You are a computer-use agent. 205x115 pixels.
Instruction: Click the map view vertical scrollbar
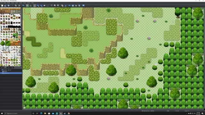pos(204,58)
